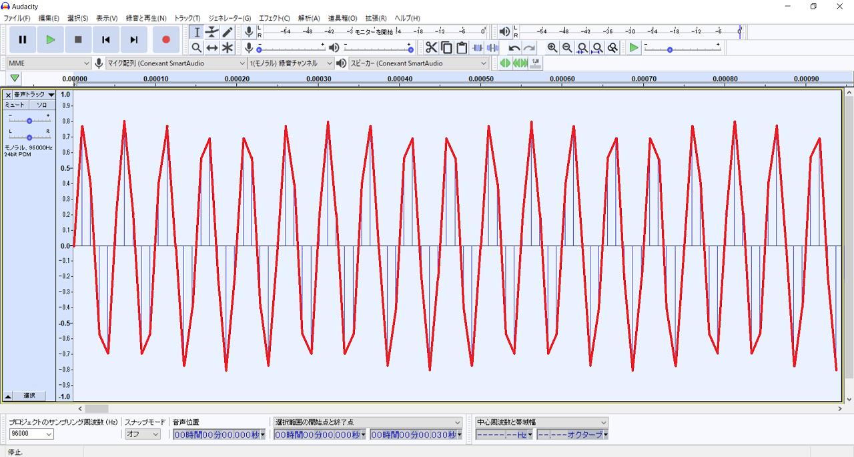Viewport: 854px width, 457px height.
Task: Select the Envelope tool
Action: (212, 32)
